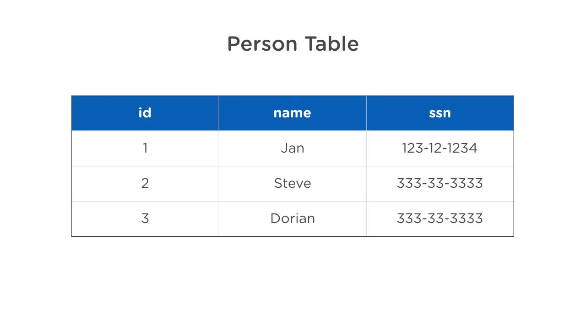This screenshot has height=329, width=586.
Task: Select the id column header
Action: (x=145, y=113)
